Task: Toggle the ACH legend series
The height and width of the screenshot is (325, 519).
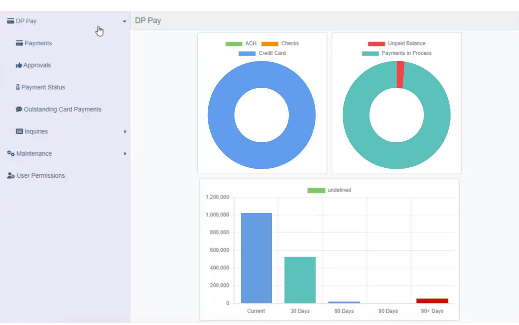Action: [241, 44]
